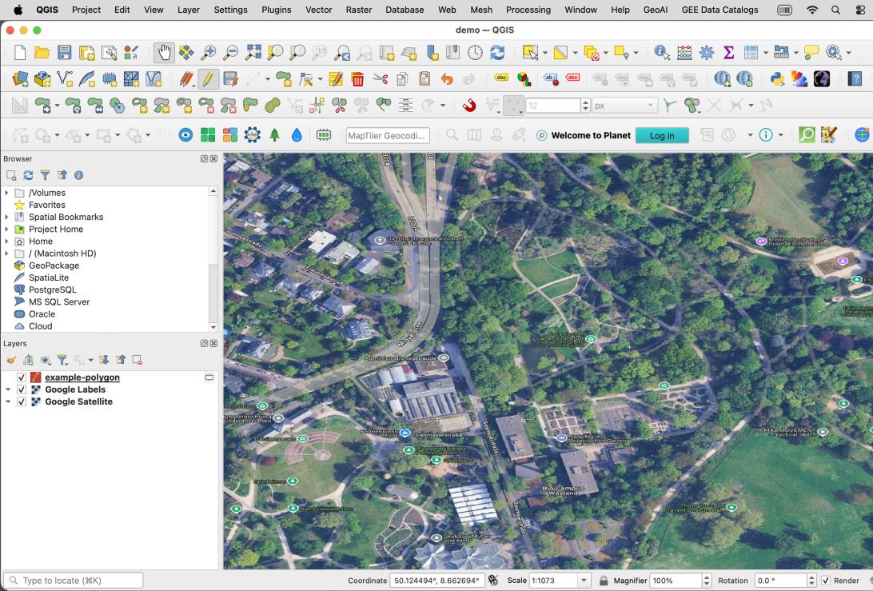Open the Statistical Summary sigma icon
The height and width of the screenshot is (591, 873).
(x=728, y=53)
